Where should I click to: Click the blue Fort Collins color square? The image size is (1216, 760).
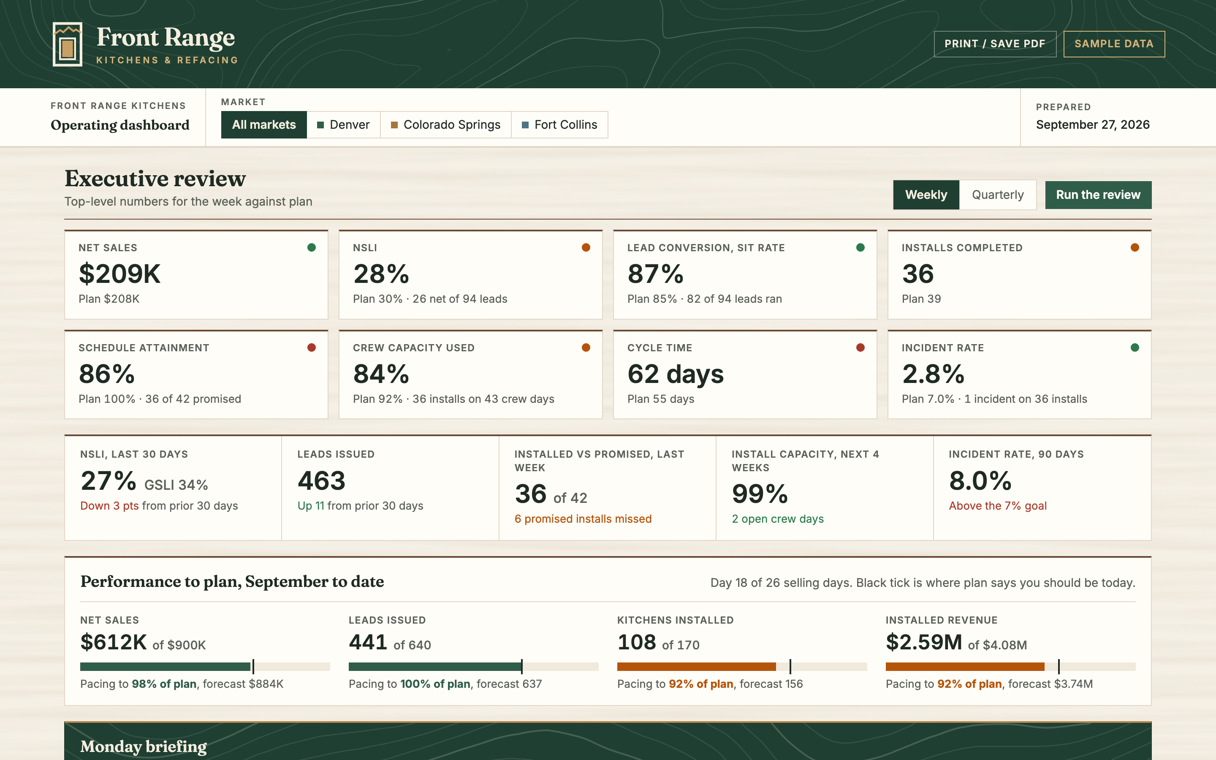tap(525, 125)
